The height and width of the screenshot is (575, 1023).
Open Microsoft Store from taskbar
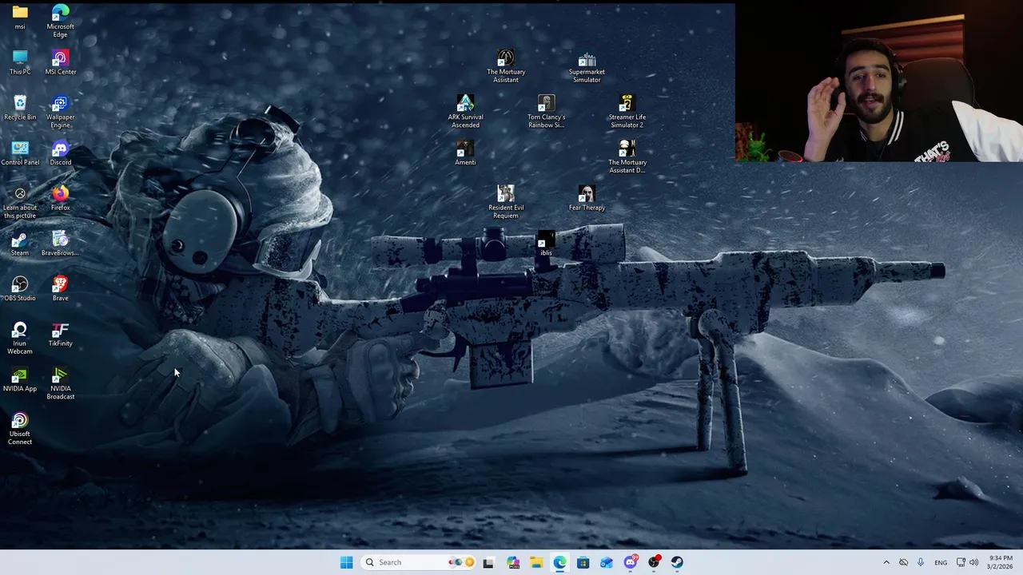coord(583,562)
